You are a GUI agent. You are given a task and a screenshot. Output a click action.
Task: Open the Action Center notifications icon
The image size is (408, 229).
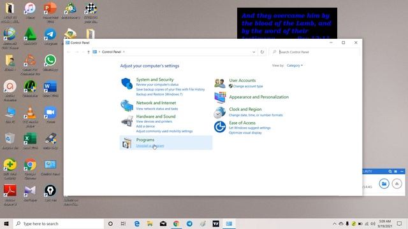(400, 223)
